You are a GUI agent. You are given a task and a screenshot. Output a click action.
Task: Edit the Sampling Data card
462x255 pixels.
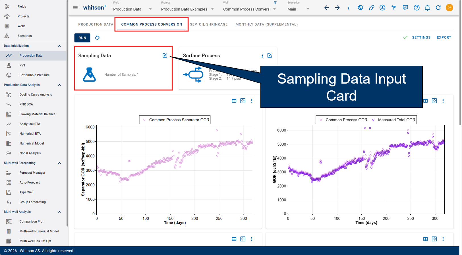[165, 56]
